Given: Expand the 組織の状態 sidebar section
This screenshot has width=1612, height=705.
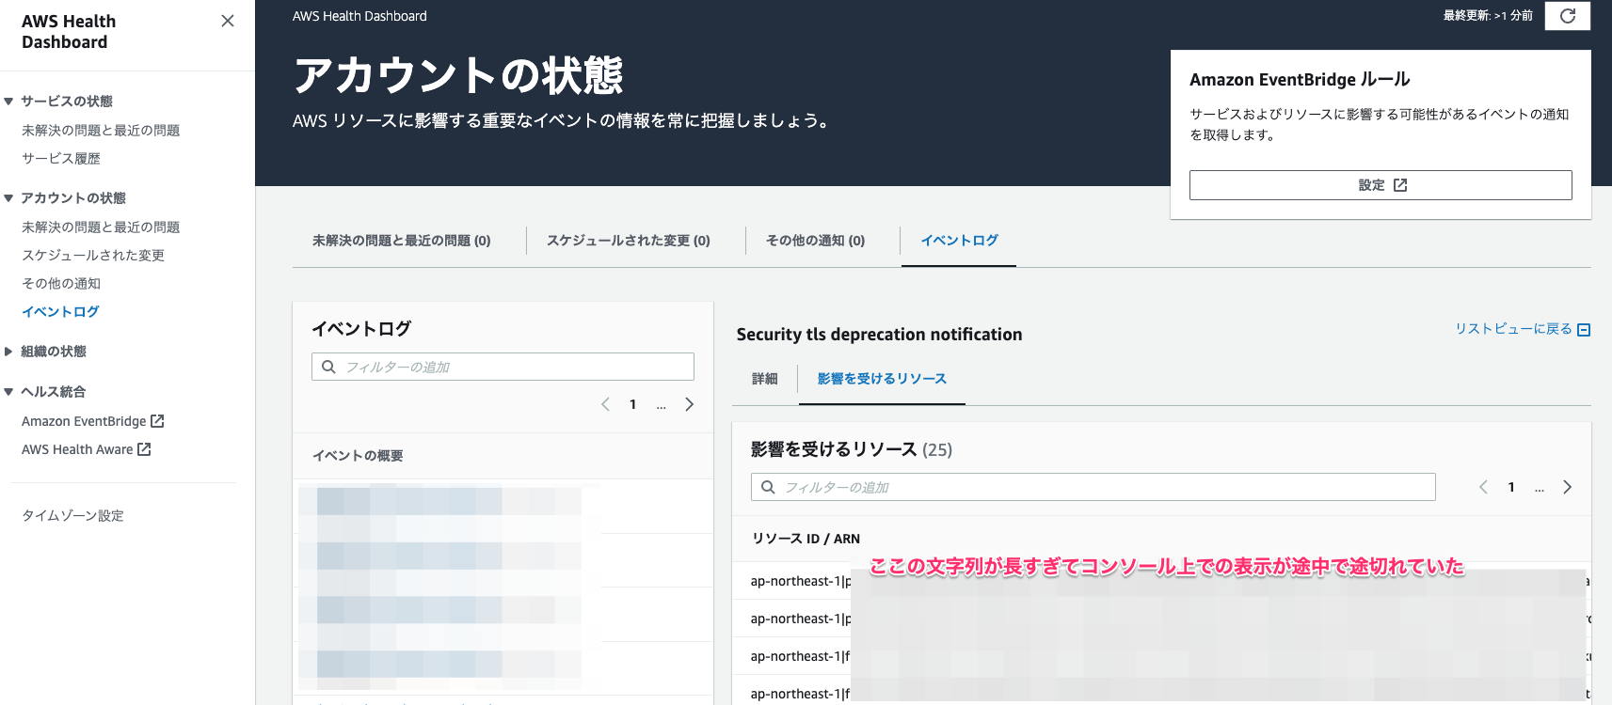Looking at the screenshot, I should (8, 352).
